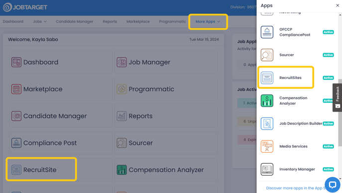Open Candidate Manager in navigation bar
342x193 pixels.
75,21
